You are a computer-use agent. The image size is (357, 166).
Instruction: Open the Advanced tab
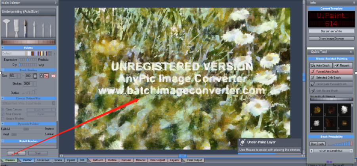[x=43, y=160]
